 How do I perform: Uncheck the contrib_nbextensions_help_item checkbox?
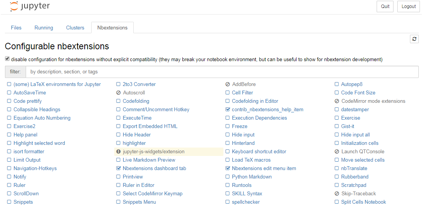click(x=228, y=110)
